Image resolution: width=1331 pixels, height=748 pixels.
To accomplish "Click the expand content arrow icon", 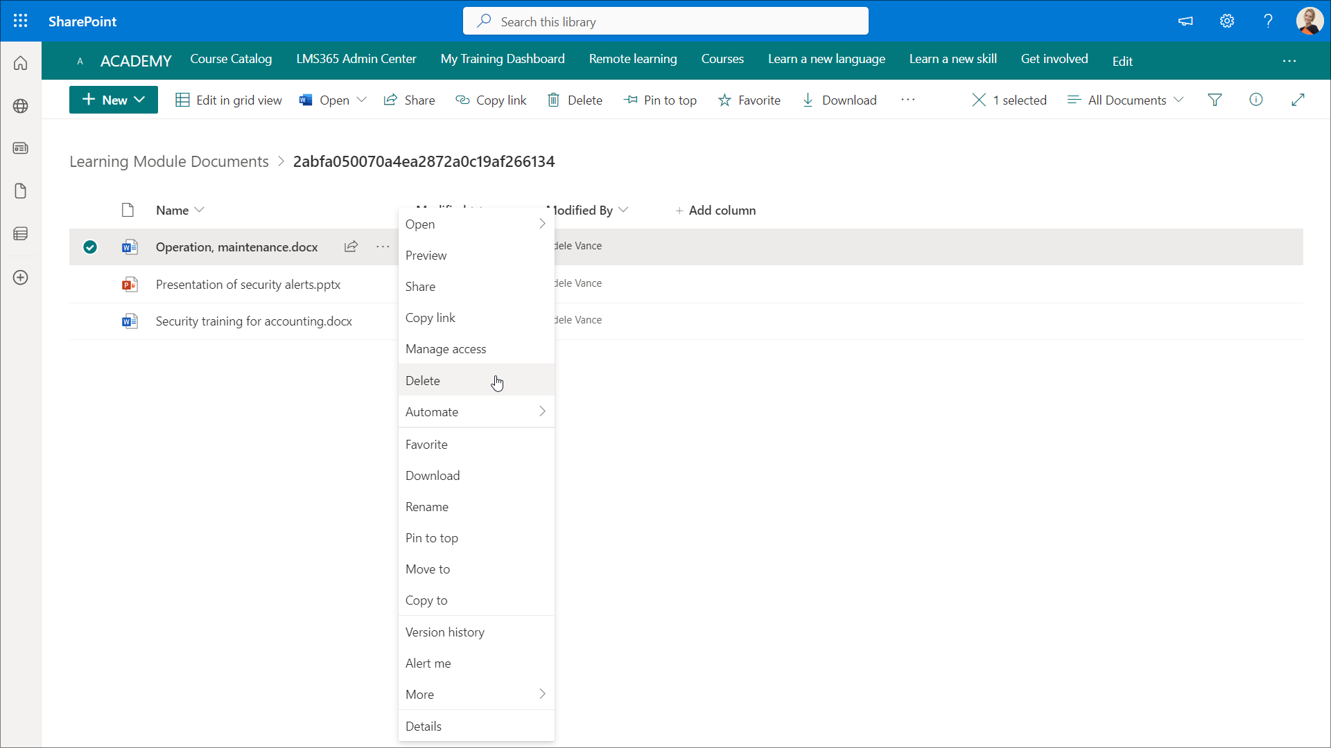I will click(x=1298, y=100).
